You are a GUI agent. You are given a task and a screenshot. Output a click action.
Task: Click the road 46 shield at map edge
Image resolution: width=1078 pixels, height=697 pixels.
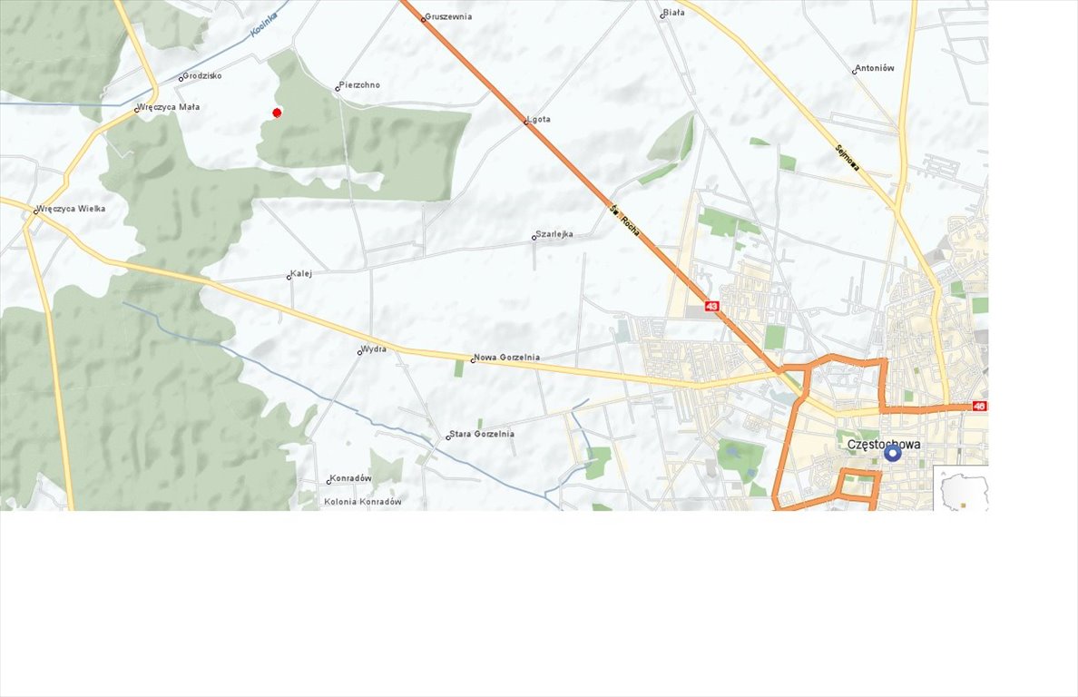point(980,407)
